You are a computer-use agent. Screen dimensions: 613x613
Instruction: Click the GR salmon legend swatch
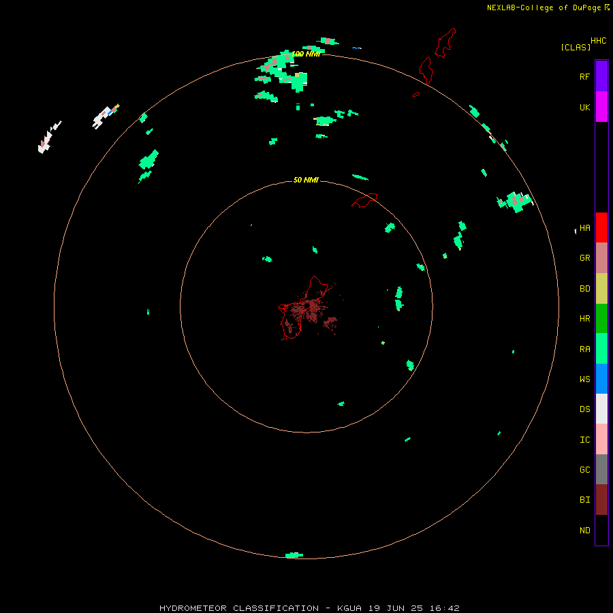(601, 257)
